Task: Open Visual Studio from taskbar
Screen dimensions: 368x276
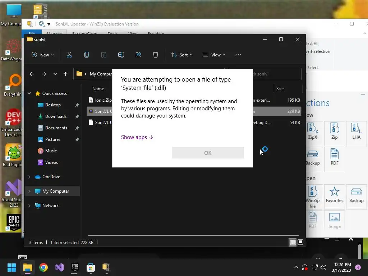Action: [59, 267]
